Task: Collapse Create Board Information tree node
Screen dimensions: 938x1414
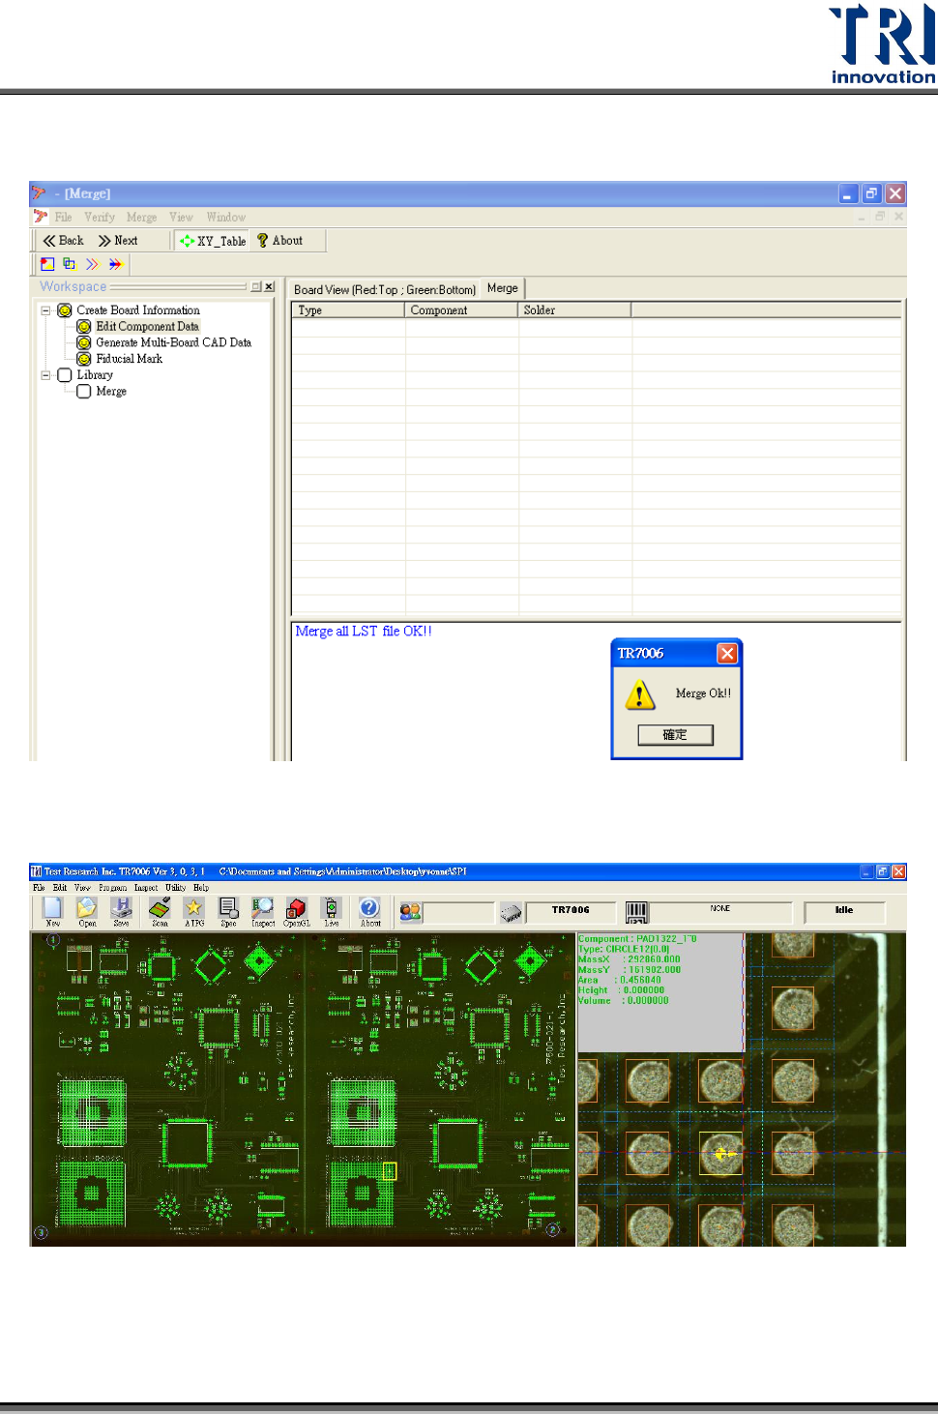Action: point(45,310)
